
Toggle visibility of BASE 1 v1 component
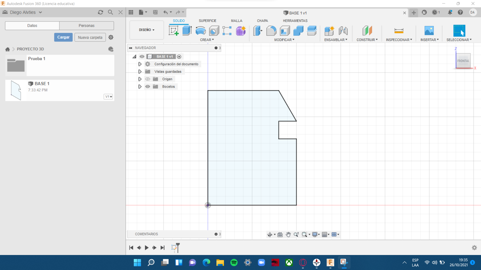tap(142, 56)
